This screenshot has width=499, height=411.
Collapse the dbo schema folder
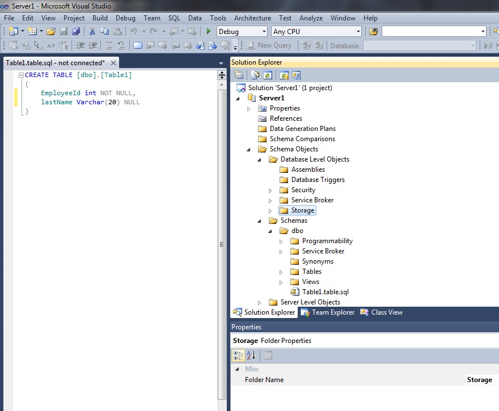[x=270, y=231]
